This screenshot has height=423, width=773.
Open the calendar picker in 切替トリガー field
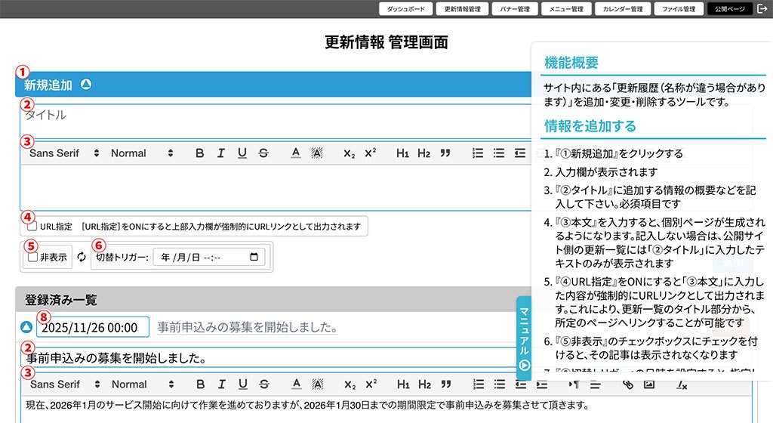tap(254, 257)
